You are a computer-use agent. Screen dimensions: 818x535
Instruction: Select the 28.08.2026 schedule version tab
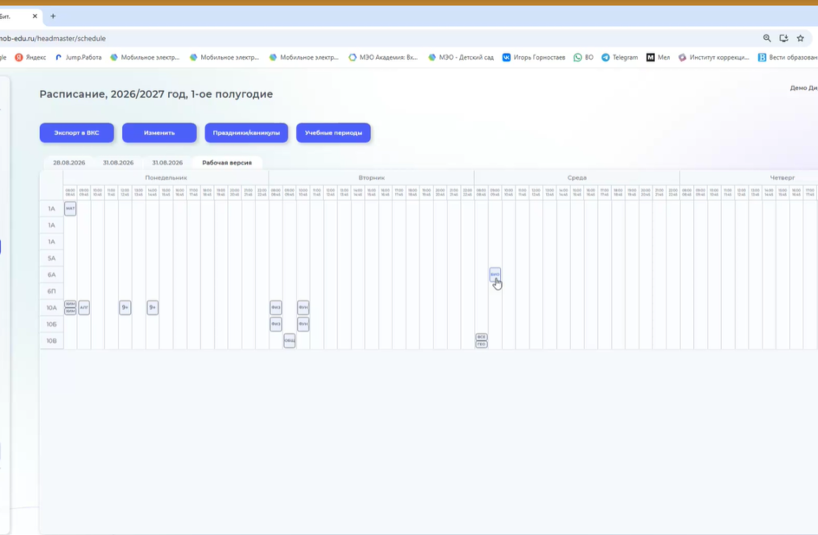coord(68,163)
